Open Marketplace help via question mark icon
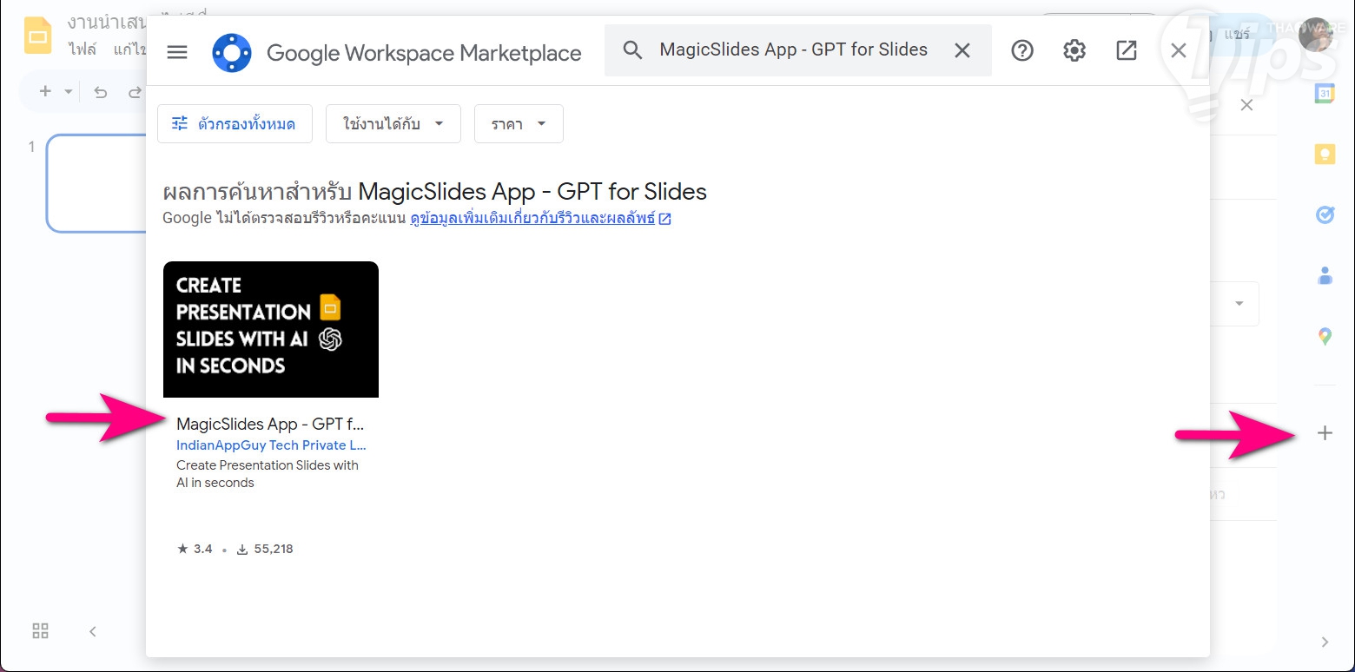 1022,50
